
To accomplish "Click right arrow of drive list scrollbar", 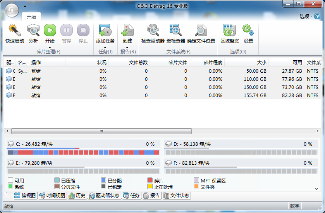I will tap(317, 131).
